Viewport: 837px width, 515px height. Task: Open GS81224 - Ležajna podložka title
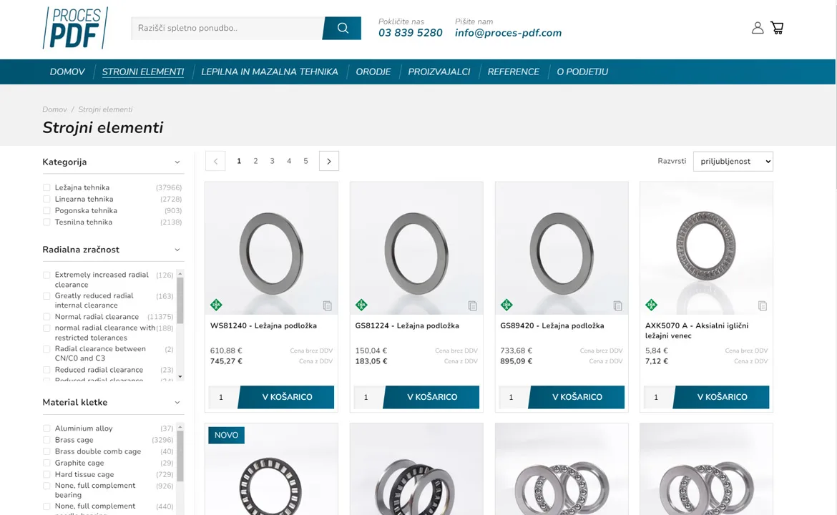407,325
